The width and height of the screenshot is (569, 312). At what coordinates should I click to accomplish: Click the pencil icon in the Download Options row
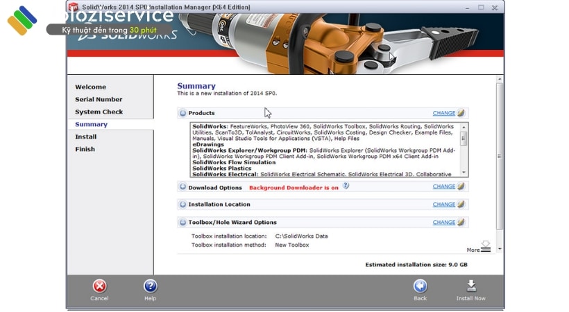(x=461, y=187)
